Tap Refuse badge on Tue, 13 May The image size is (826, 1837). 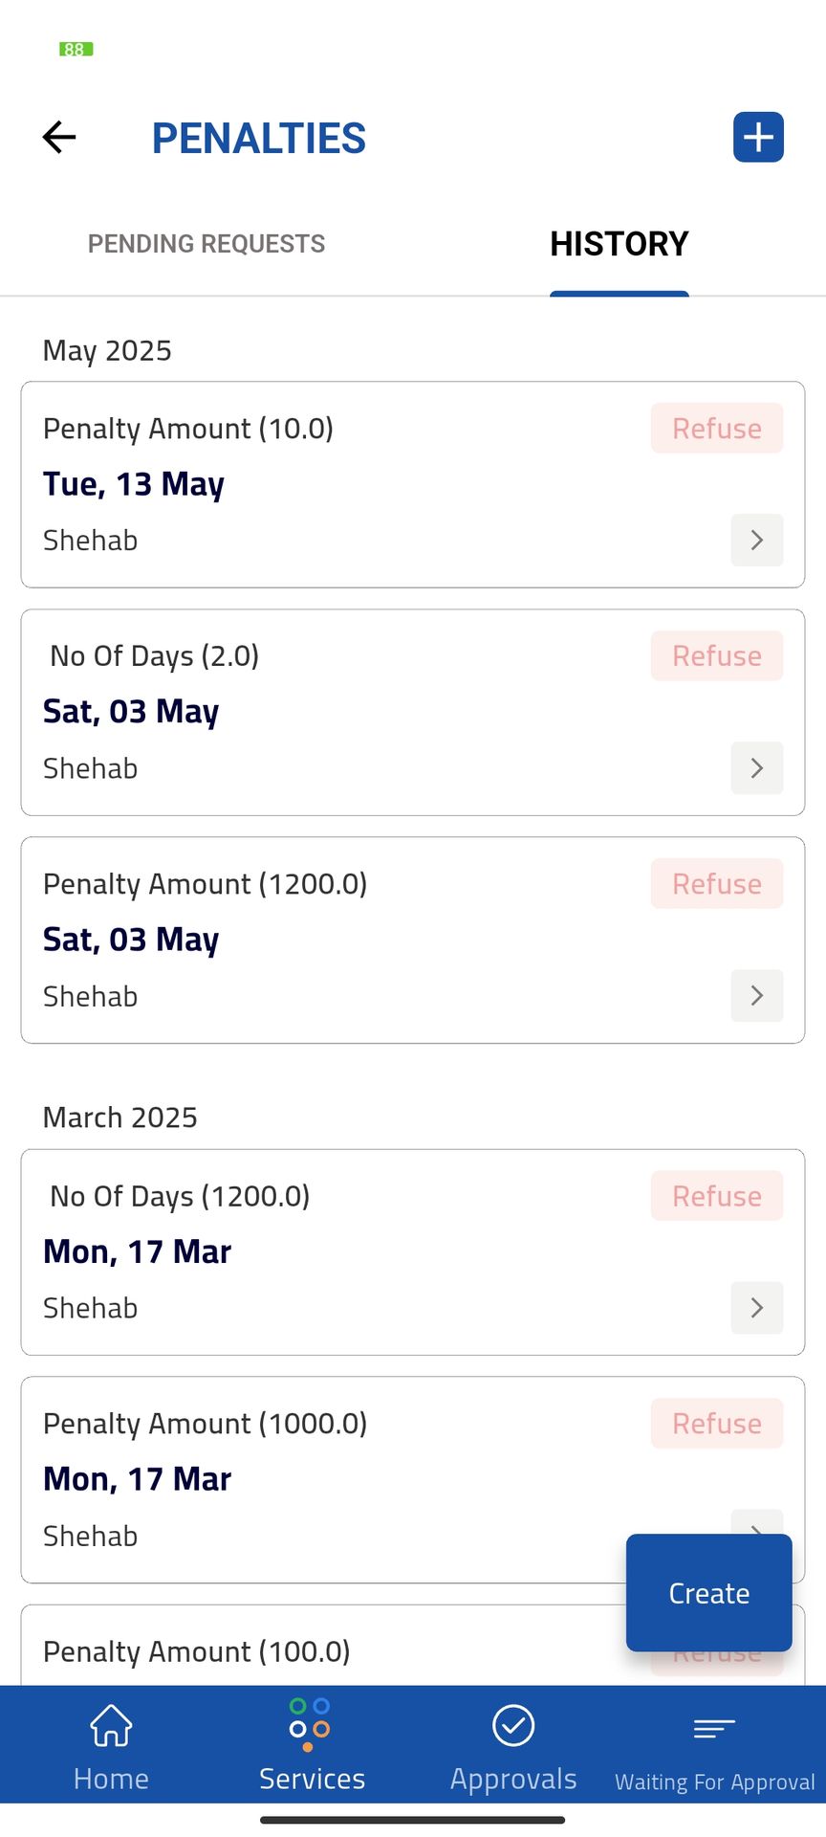(717, 429)
